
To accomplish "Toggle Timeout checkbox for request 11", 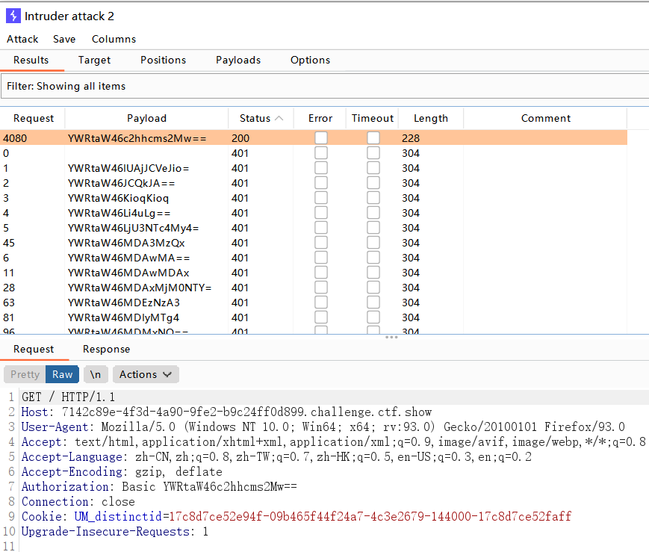I will click(373, 272).
